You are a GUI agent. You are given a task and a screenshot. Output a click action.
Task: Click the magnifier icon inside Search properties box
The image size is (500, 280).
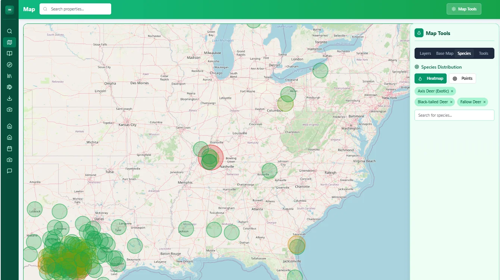point(46,9)
